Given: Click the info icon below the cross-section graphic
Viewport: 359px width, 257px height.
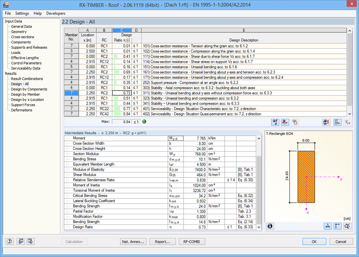Looking at the screenshot, I should pos(270,226).
